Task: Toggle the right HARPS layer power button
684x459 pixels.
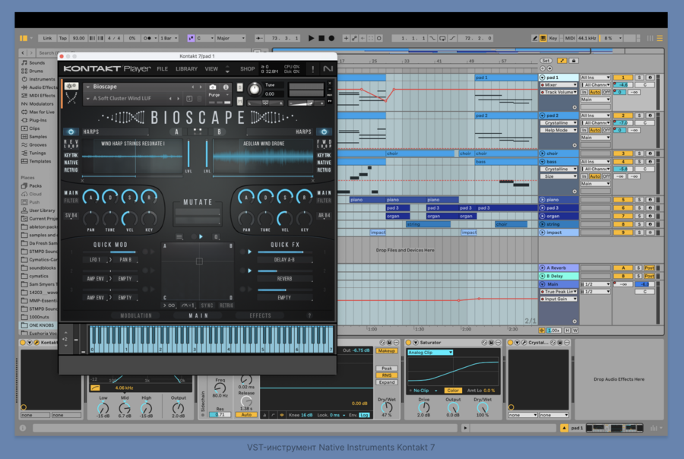Action: (325, 131)
